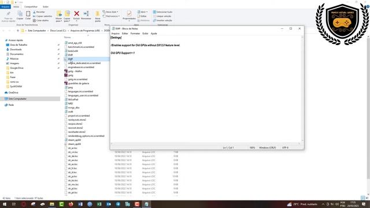The image size is (370, 208).
Task: Click Disco Local (C:) in the breadcrumb
Action: pos(58,31)
